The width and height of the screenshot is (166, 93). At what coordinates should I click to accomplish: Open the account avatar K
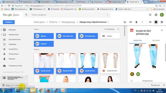(x=162, y=15)
